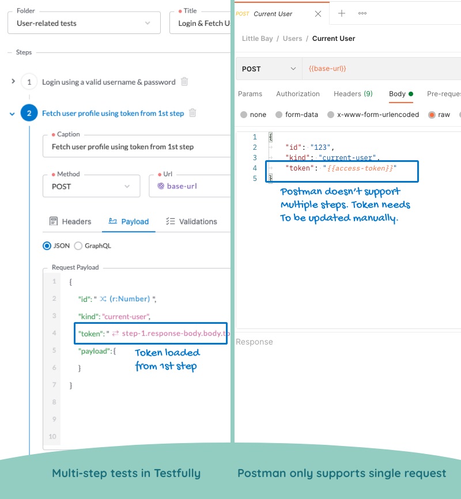Choose 'x-www-form-urlencoded' body type in Postman
This screenshot has height=499, width=461.
[331, 115]
